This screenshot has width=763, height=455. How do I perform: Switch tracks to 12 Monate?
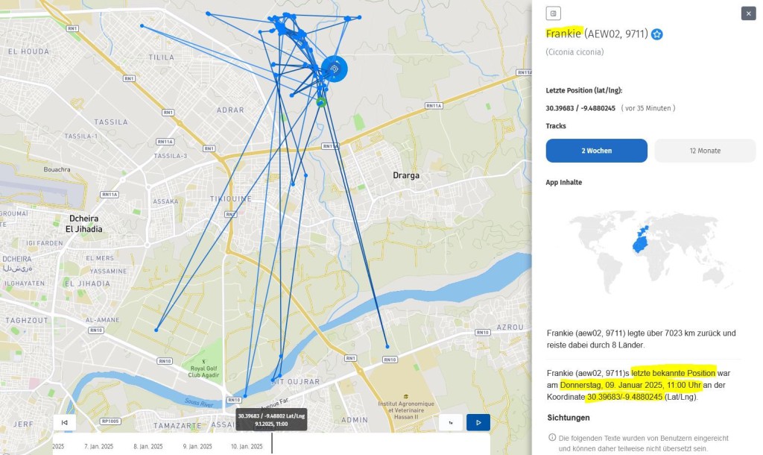click(704, 151)
